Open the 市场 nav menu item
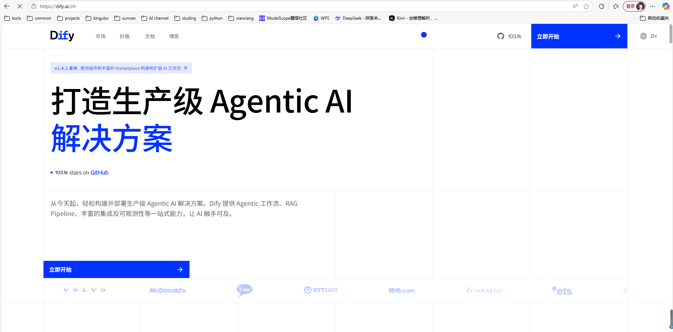Image resolution: width=673 pixels, height=332 pixels. tap(100, 36)
